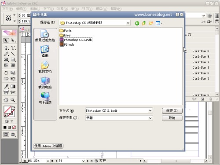The width and height of the screenshot is (220, 165).
Task: Jump to the first page
Action: coord(52,161)
